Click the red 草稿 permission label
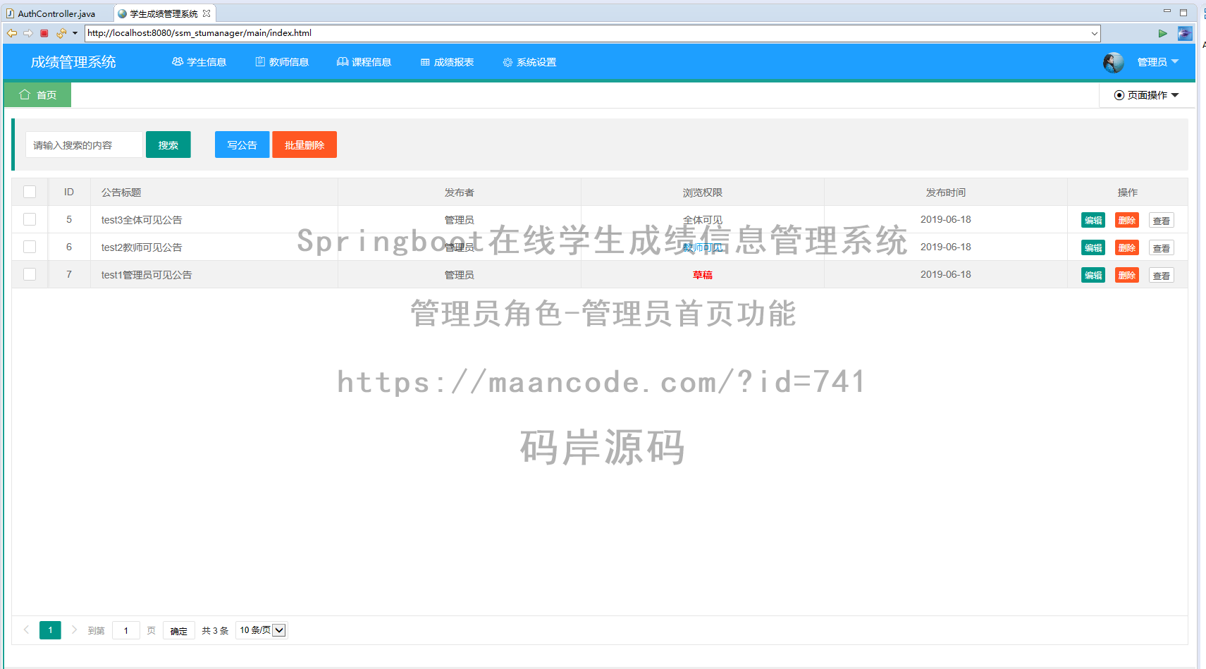The height and width of the screenshot is (669, 1206). click(703, 275)
